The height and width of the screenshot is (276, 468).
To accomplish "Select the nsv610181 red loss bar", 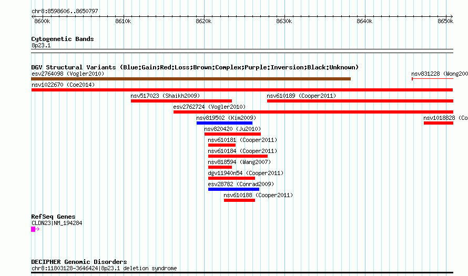I will pyautogui.click(x=222, y=145).
